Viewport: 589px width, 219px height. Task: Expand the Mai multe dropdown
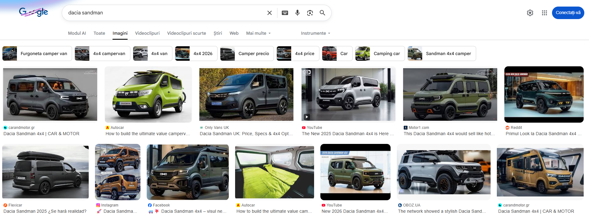coord(258,33)
